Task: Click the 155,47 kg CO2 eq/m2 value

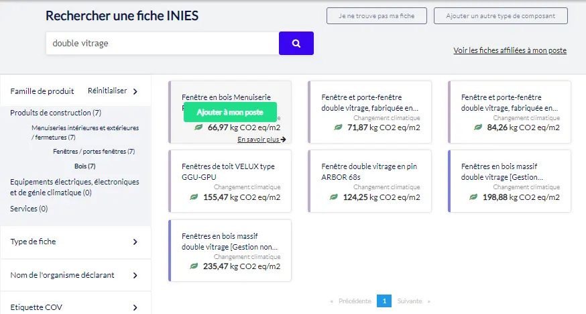Action: pyautogui.click(x=242, y=197)
